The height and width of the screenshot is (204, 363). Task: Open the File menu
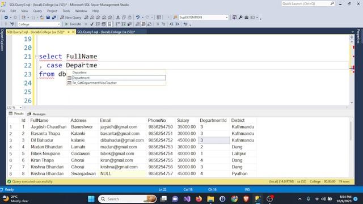pos(3,11)
